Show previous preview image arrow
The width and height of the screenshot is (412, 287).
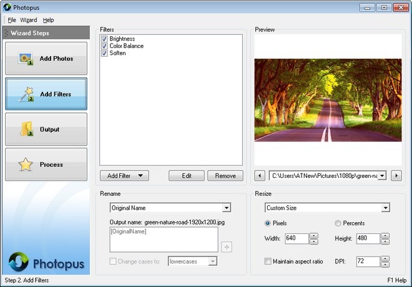tap(260, 175)
